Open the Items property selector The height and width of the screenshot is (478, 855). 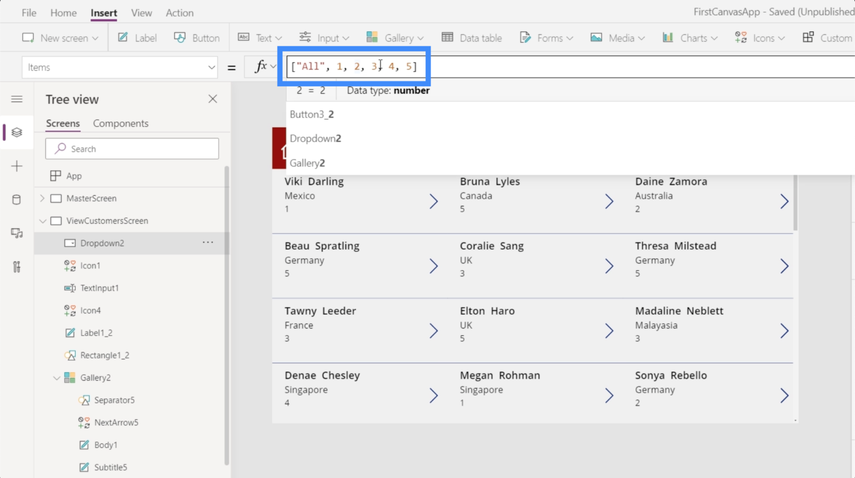click(120, 67)
